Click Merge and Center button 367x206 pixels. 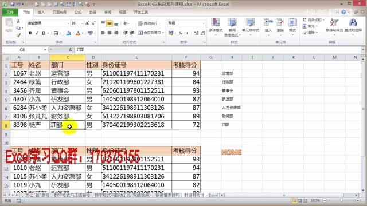[x=150, y=33]
